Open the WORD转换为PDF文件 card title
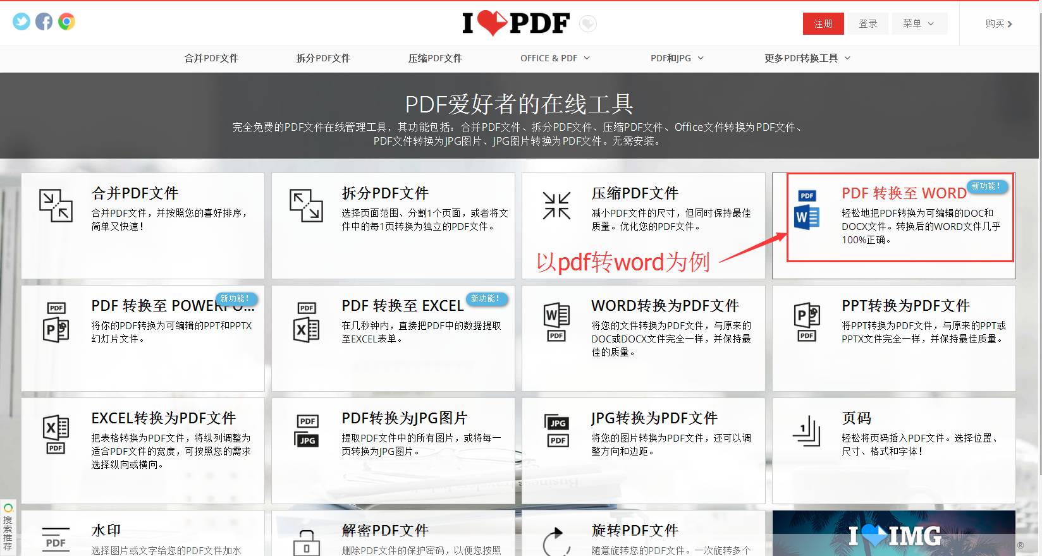The width and height of the screenshot is (1042, 556). 665,305
